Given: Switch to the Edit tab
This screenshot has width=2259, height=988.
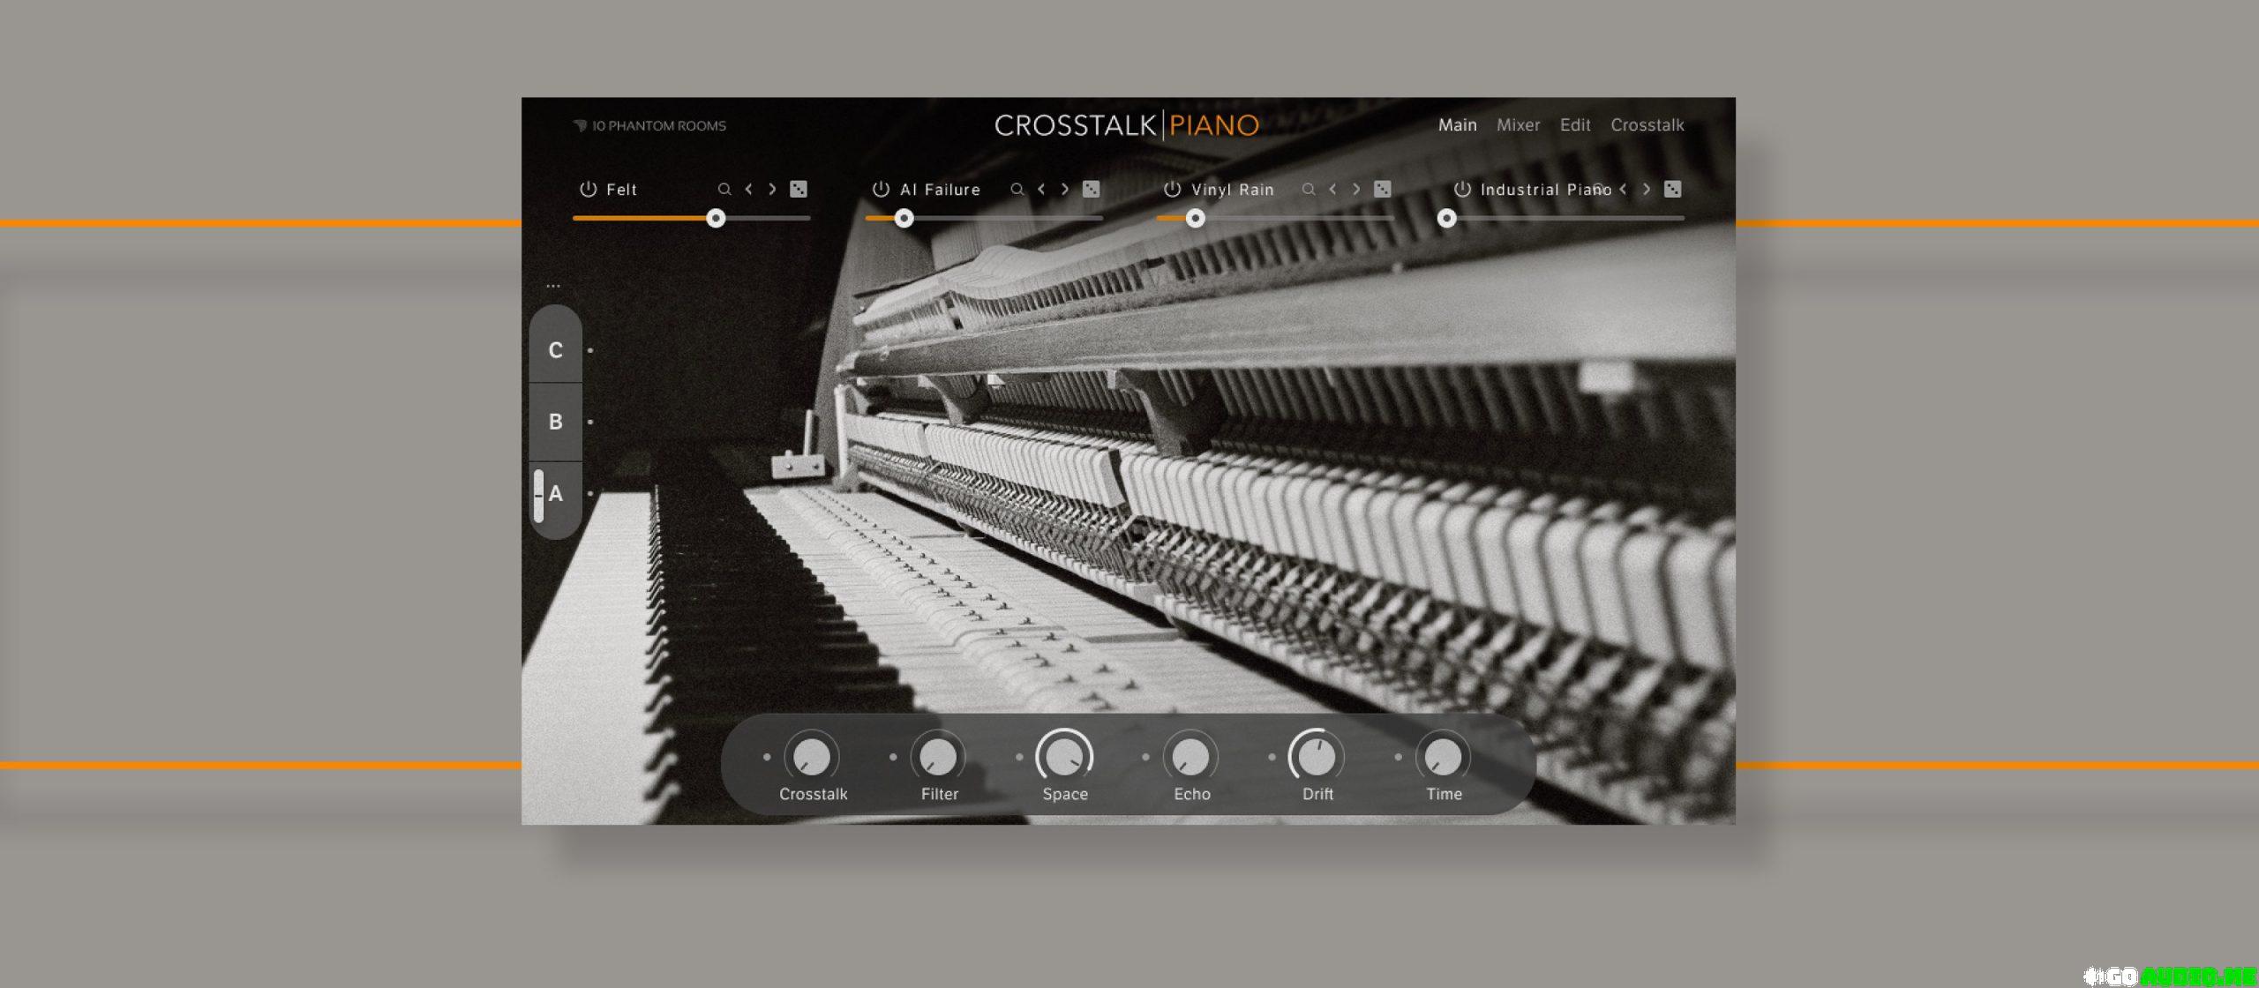Looking at the screenshot, I should [x=1575, y=125].
